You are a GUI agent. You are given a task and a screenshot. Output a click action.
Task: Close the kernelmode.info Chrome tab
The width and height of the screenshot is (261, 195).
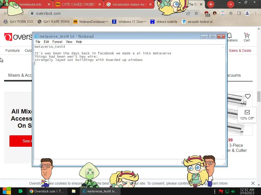coord(49,5)
